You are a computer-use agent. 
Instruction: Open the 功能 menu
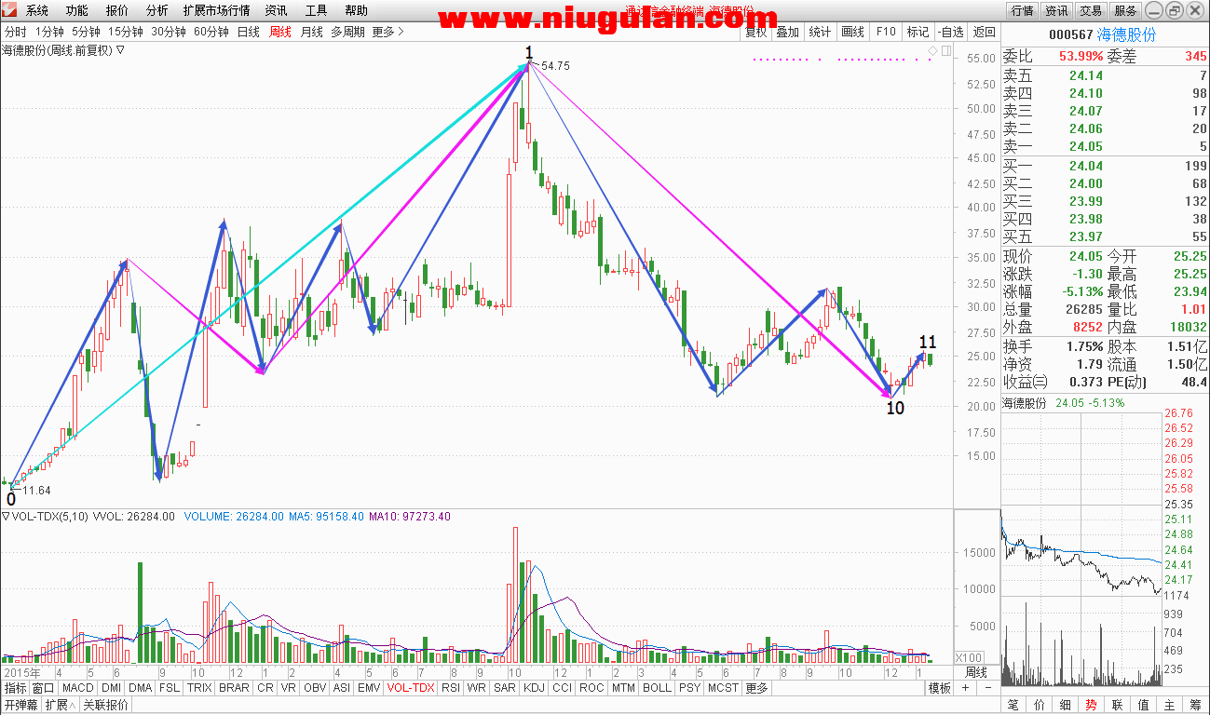[x=77, y=10]
